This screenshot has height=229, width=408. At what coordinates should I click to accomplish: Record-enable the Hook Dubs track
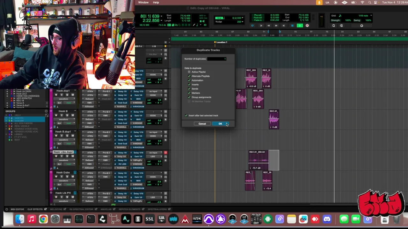click(56, 177)
